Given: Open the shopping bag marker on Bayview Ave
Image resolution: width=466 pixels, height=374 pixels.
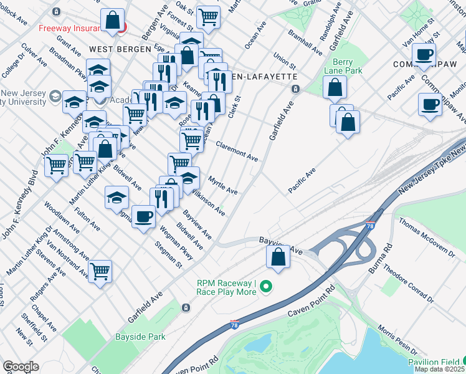Looking at the screenshot, I should click(278, 258).
